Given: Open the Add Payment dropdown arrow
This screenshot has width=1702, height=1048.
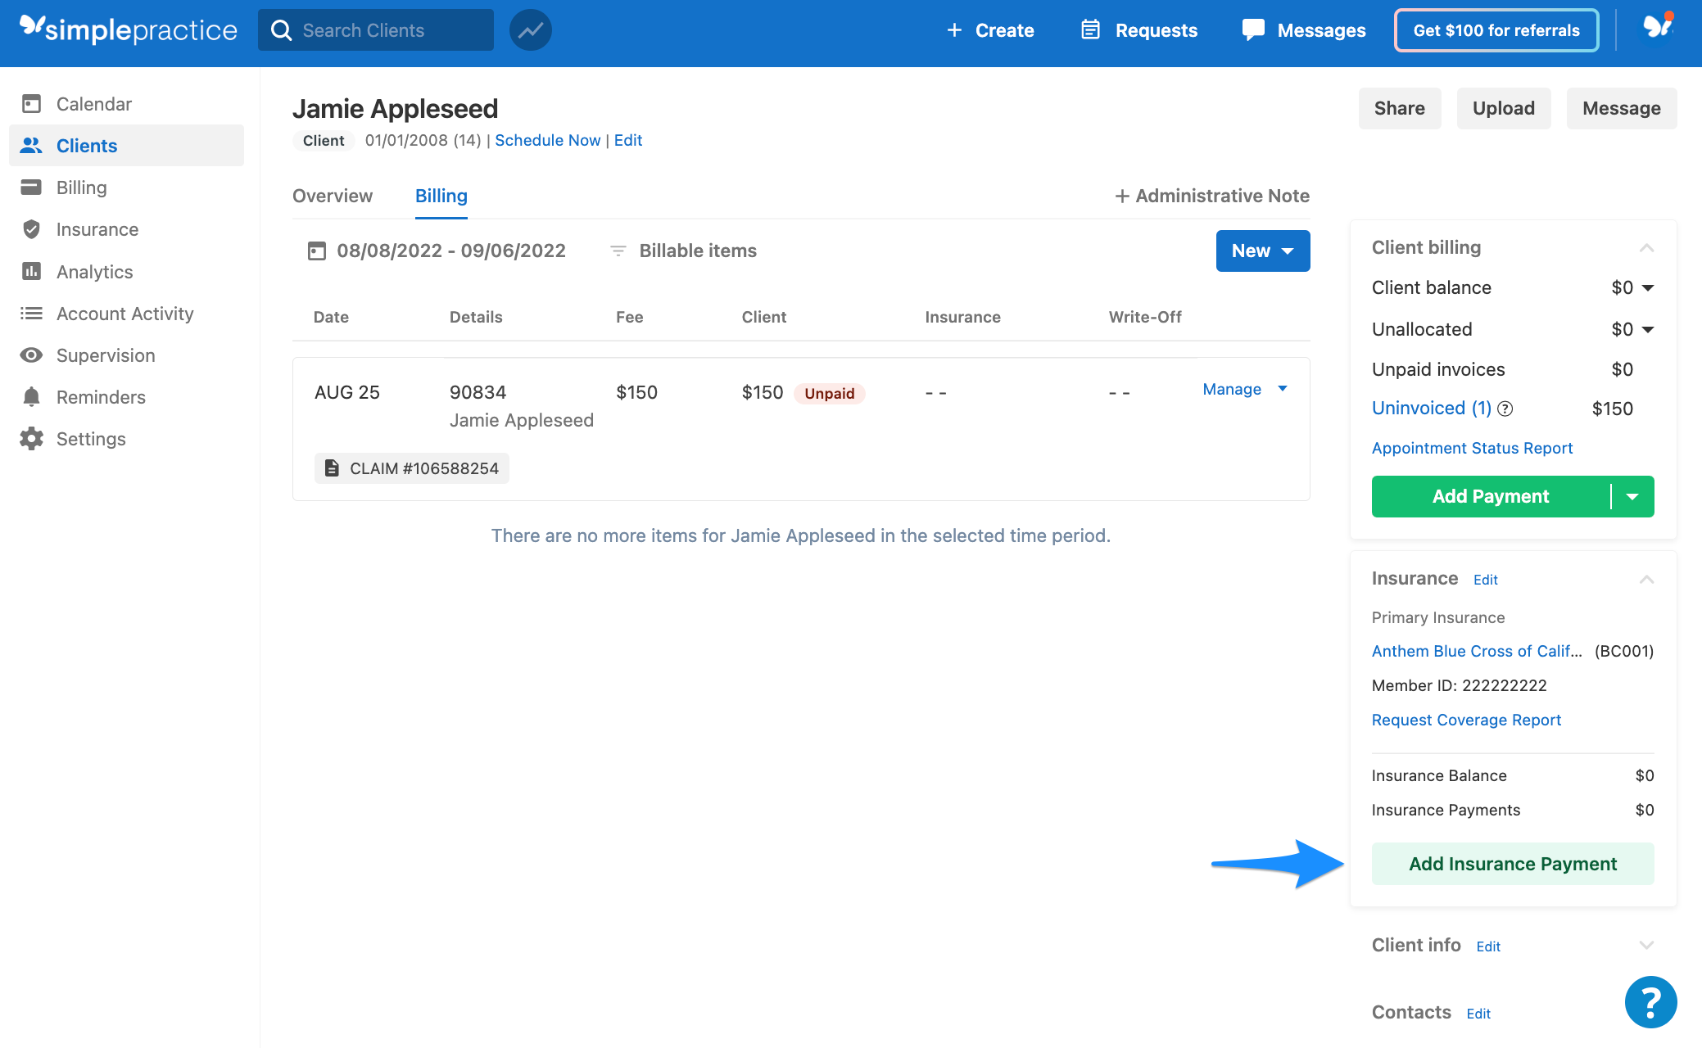Looking at the screenshot, I should [x=1632, y=496].
